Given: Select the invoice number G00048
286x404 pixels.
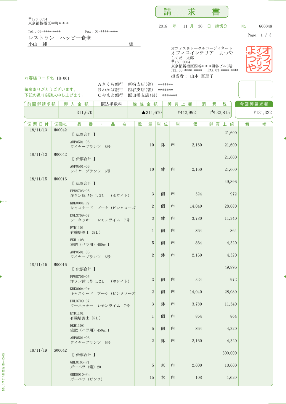Looking at the screenshot, I should 265,26.
